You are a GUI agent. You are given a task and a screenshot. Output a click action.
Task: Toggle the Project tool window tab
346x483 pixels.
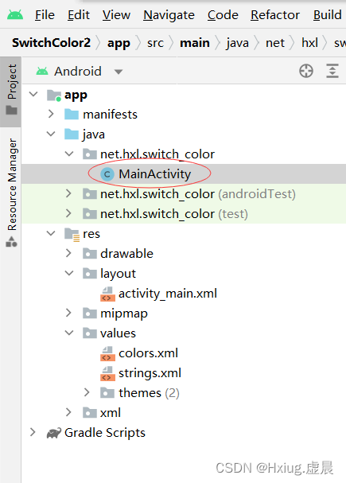point(11,92)
